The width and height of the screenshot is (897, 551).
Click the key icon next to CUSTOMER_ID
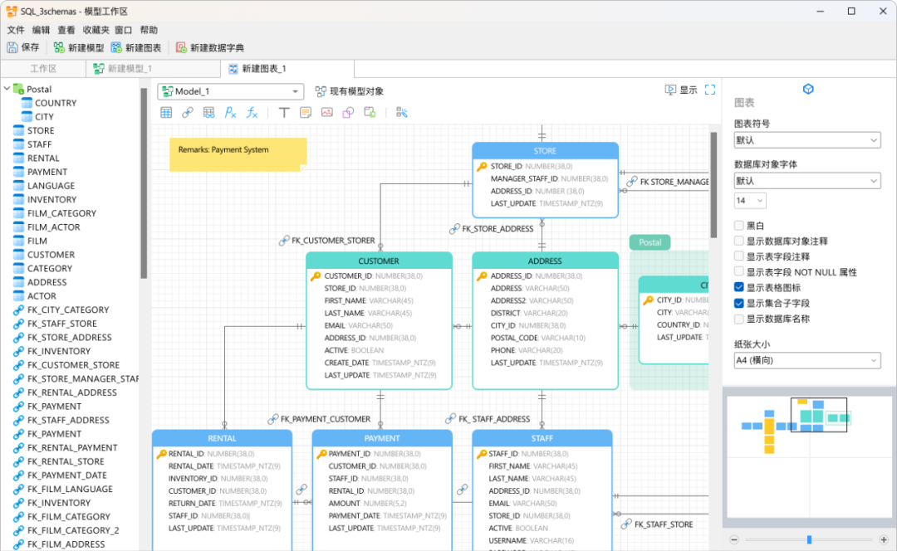click(316, 276)
